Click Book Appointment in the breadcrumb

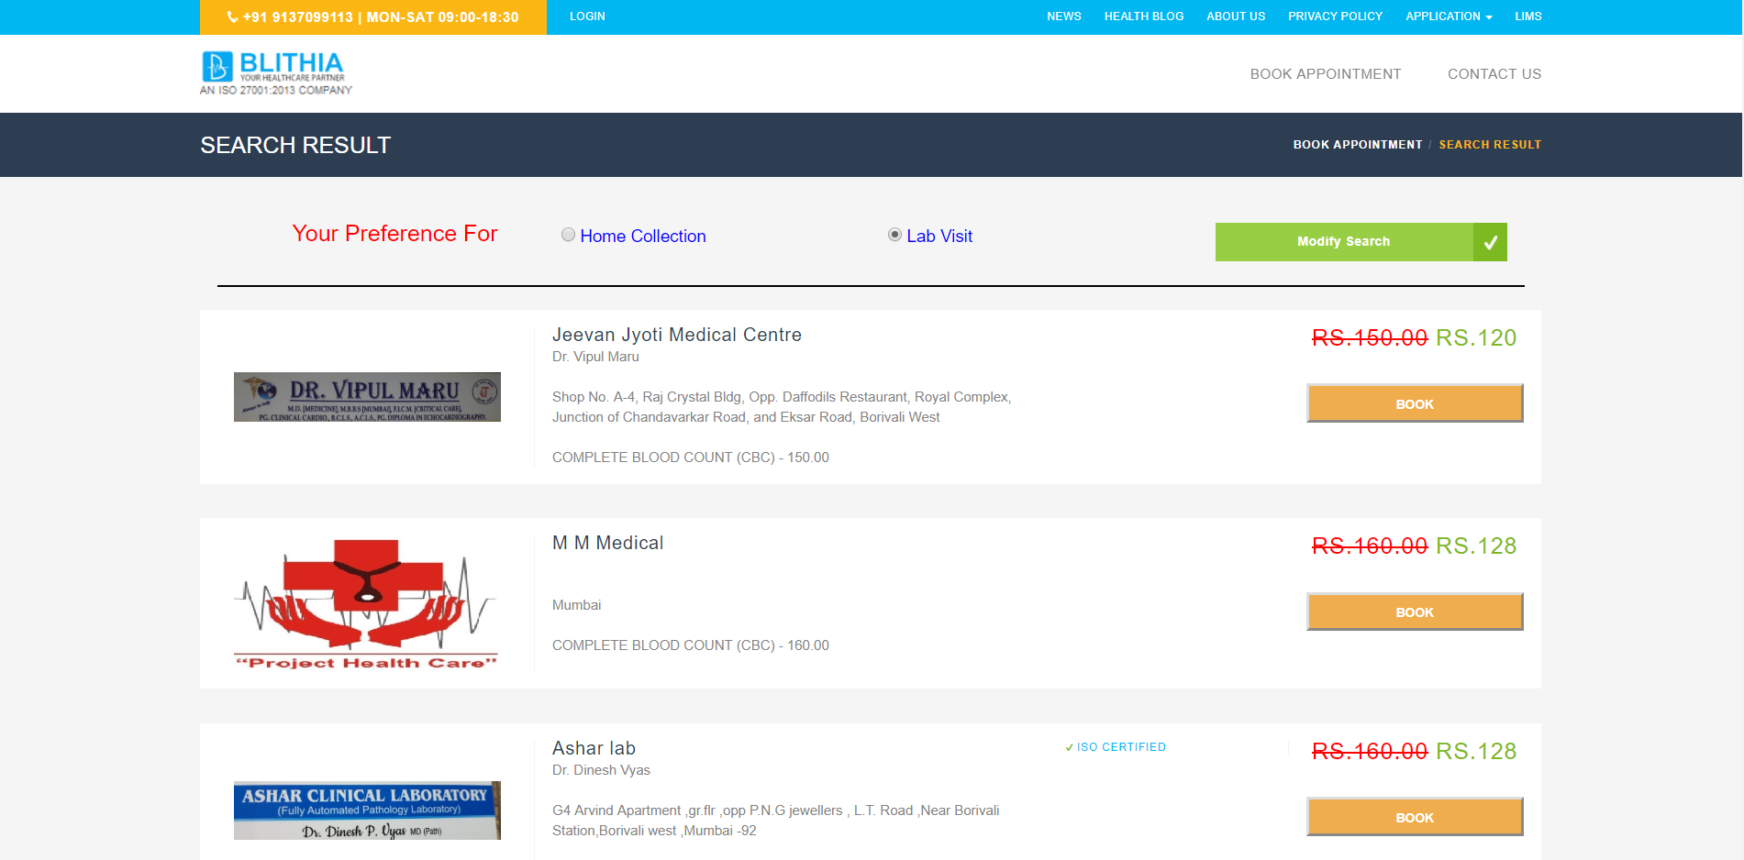click(1357, 145)
